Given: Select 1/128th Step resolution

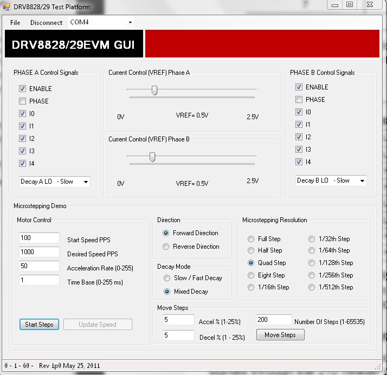Looking at the screenshot, I should (312, 263).
